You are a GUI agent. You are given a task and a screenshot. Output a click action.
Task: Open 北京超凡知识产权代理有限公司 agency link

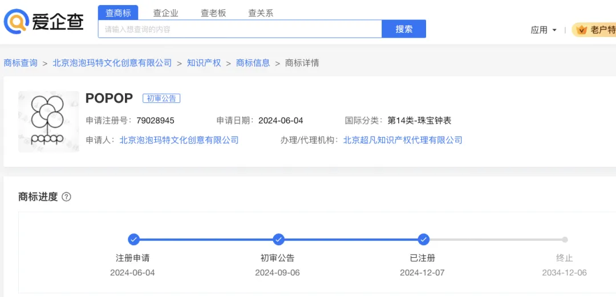click(x=403, y=140)
